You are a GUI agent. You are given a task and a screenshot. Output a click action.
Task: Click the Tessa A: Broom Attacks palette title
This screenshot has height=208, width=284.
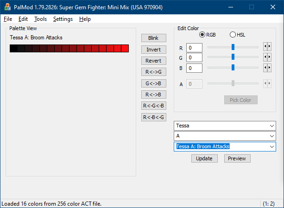pos(36,38)
